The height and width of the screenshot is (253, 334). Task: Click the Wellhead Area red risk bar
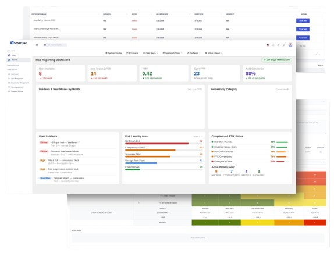pos(157,144)
